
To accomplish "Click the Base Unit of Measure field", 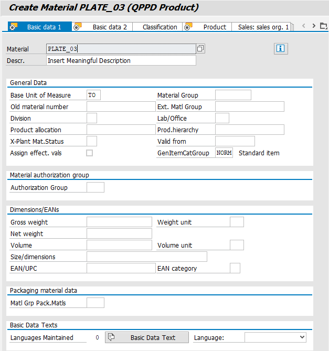I will tap(93, 95).
